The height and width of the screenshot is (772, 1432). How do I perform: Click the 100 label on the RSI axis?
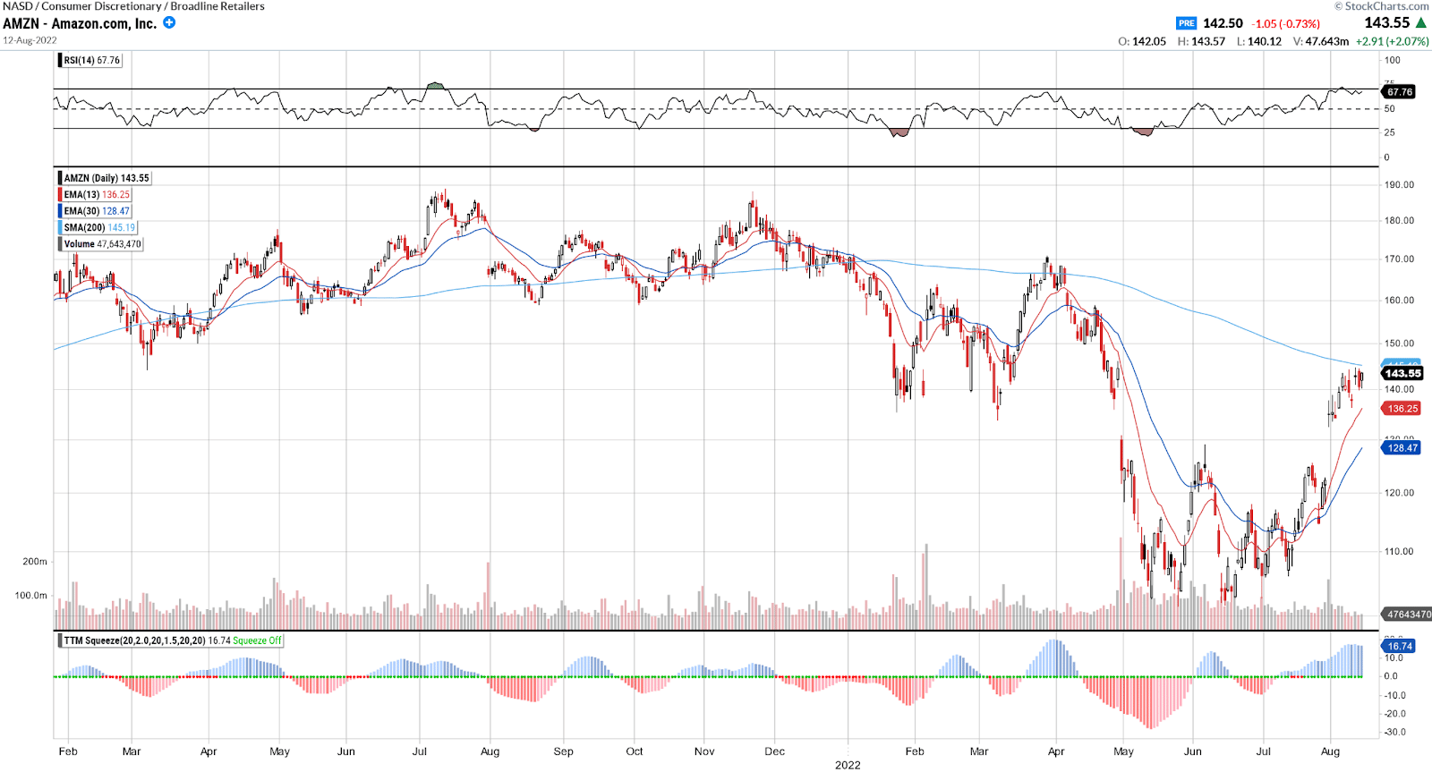(x=1393, y=61)
